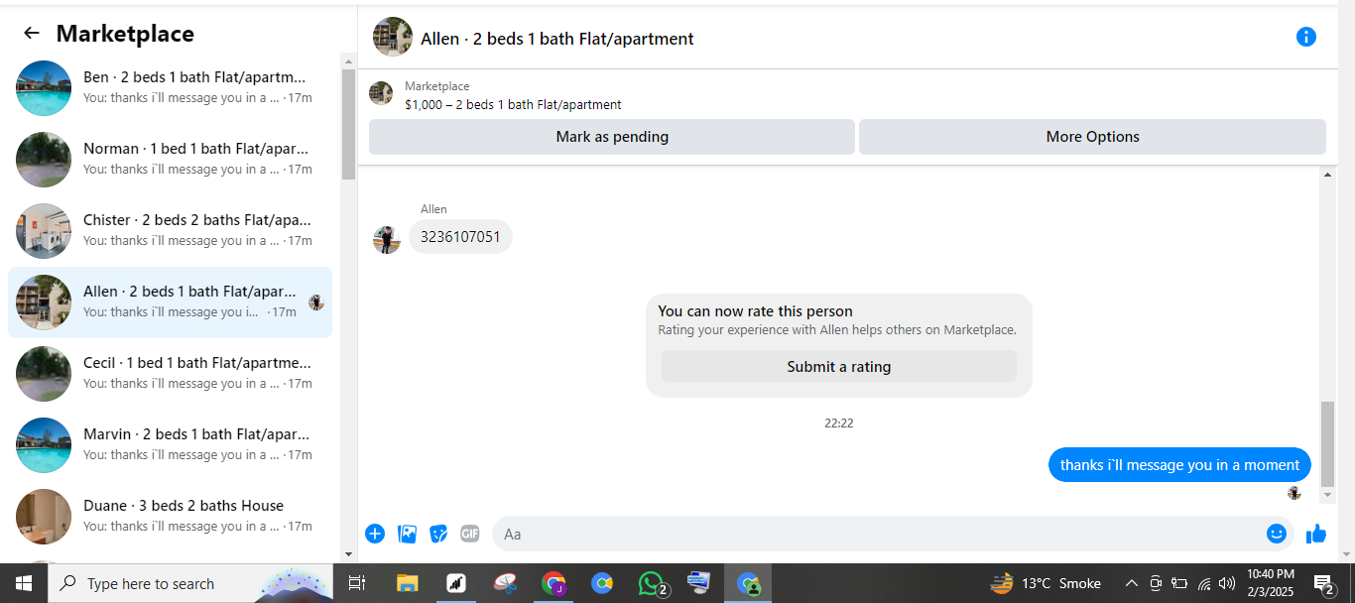Open Marvin 2 beds 1 bath conversation

click(x=170, y=444)
